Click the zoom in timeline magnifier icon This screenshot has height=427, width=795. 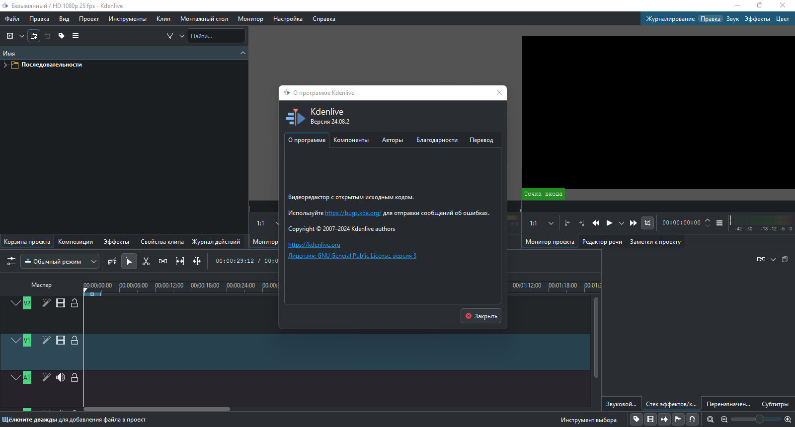788,420
